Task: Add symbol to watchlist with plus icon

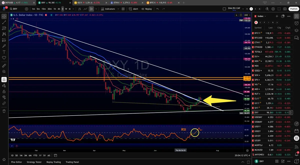Action: [x=277, y=16]
